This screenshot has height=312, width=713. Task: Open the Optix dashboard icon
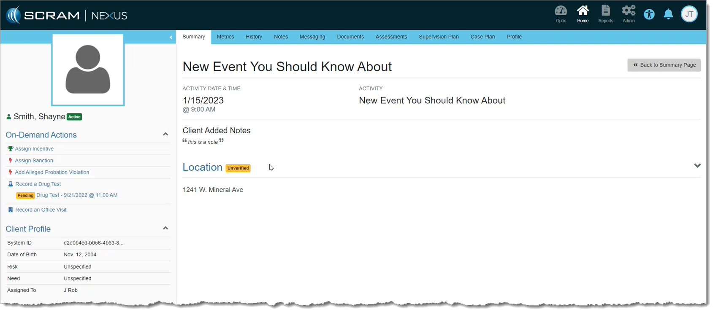[560, 14]
